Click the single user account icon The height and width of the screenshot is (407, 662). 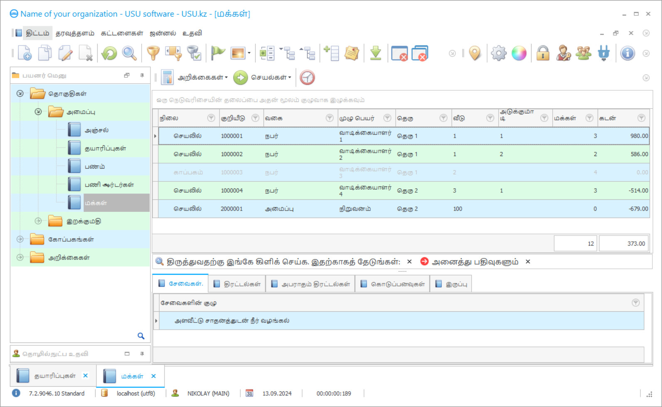[x=564, y=53]
